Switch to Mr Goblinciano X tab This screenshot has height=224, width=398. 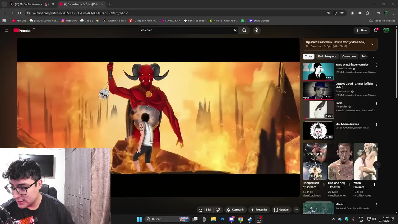pos(32,4)
